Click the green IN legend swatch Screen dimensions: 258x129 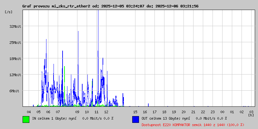point(26,119)
